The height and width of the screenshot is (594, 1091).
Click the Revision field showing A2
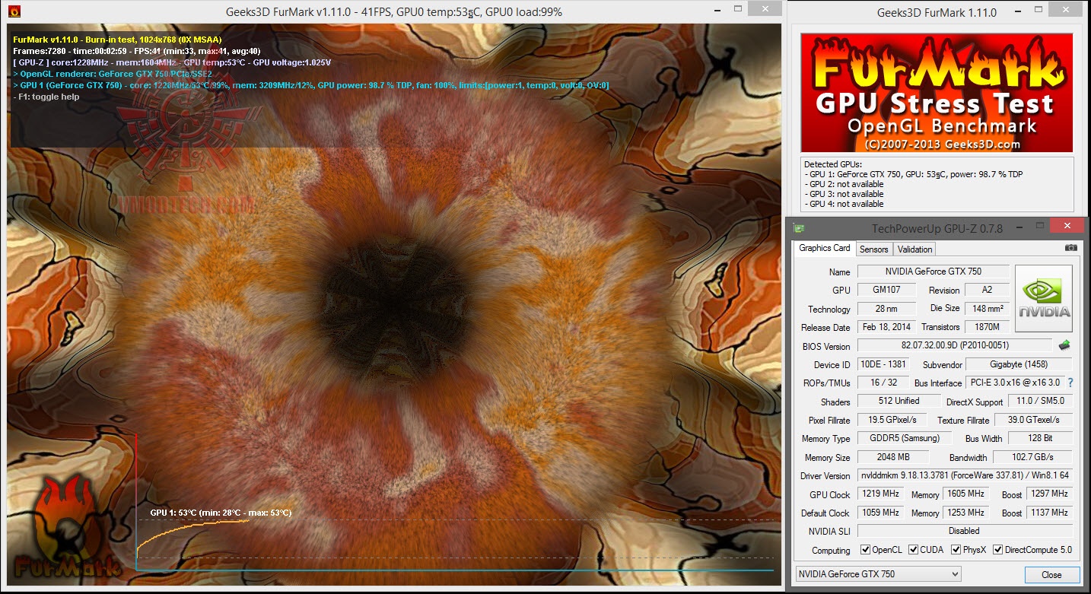(x=987, y=290)
